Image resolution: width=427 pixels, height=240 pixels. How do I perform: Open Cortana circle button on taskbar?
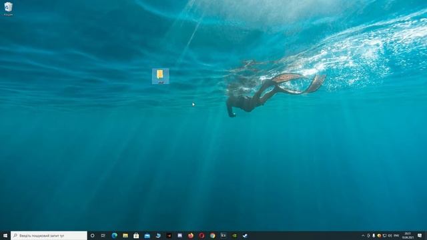(92, 235)
